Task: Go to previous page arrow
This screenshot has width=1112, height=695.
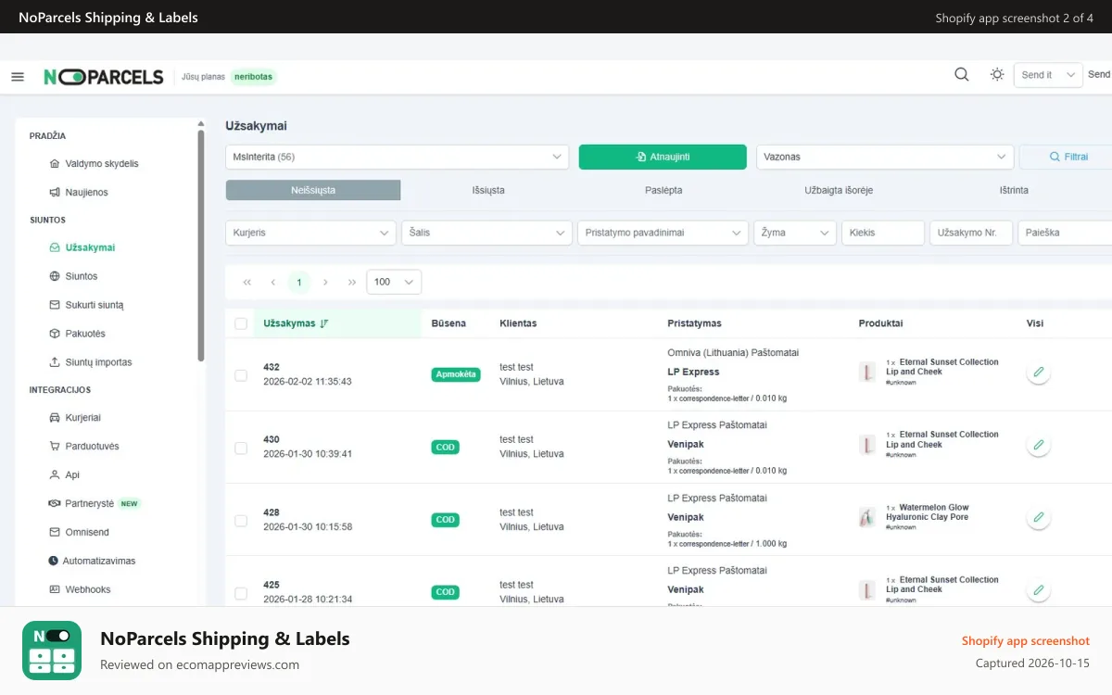Action: (273, 282)
